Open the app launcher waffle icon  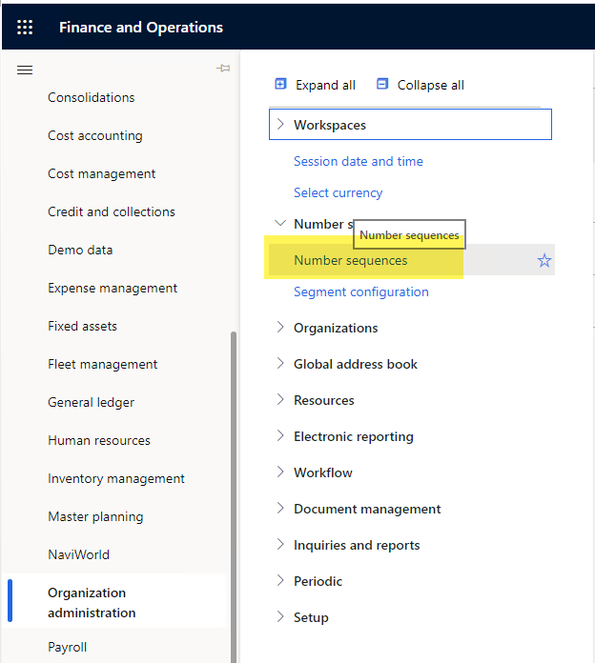coord(25,27)
